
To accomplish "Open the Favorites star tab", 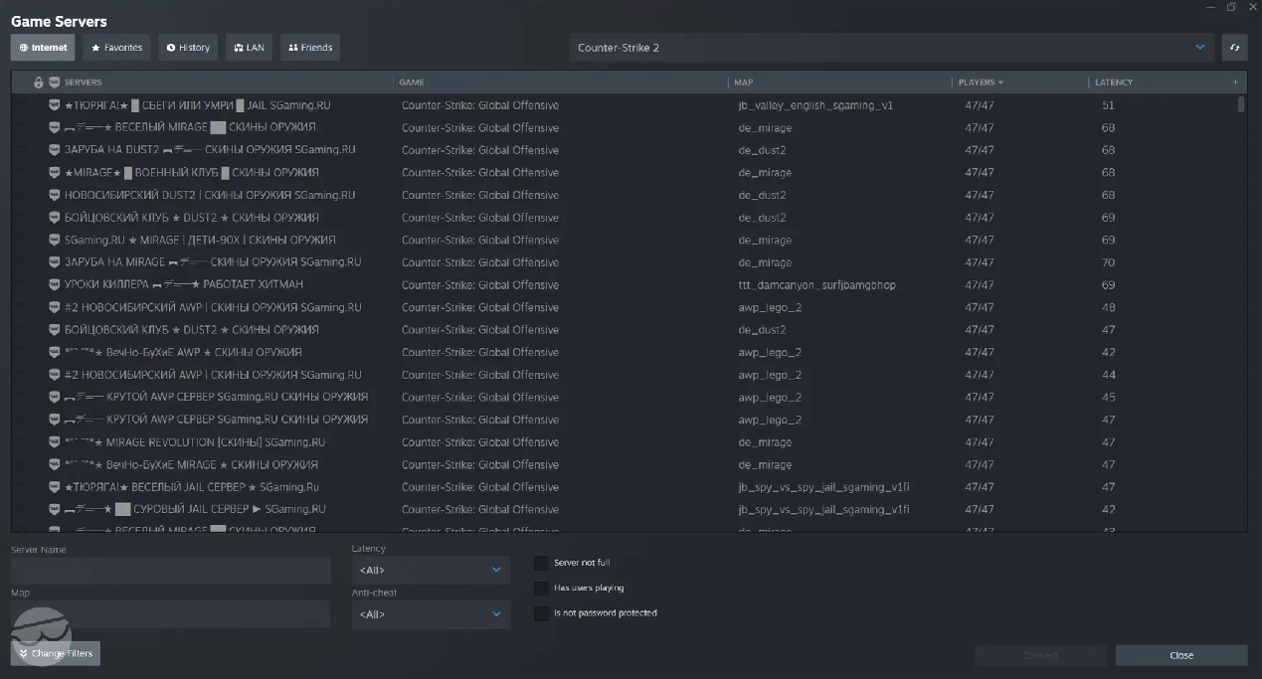I will (x=116, y=48).
